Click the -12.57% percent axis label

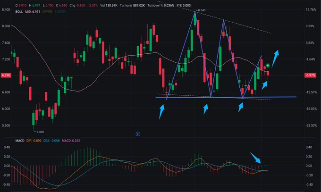(311, 92)
